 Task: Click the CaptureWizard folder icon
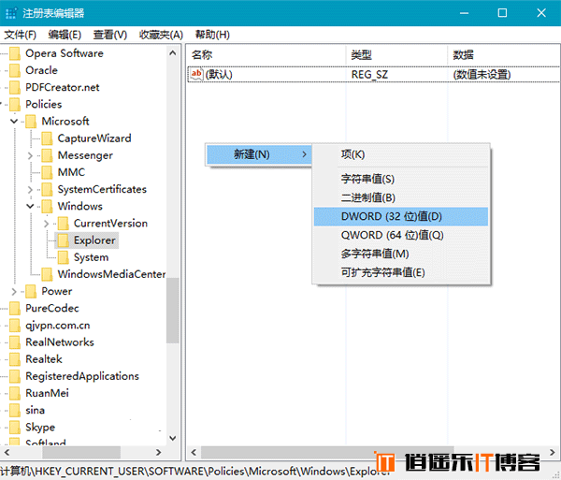click(47, 138)
